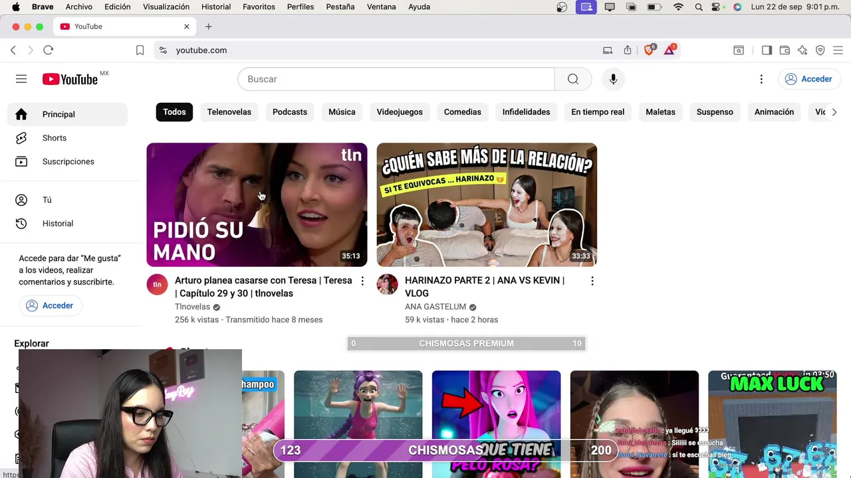Select the Infidelidades filter chip
Image resolution: width=851 pixels, height=478 pixels.
(x=526, y=112)
